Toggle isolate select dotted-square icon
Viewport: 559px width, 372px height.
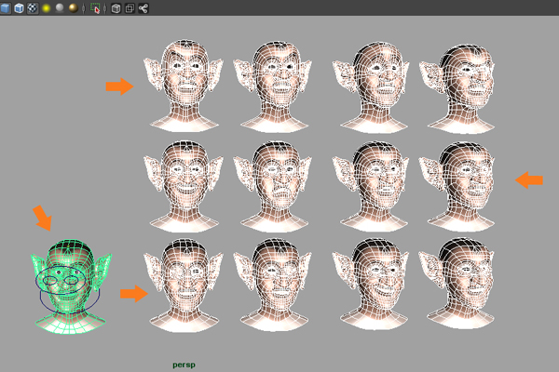(x=95, y=8)
